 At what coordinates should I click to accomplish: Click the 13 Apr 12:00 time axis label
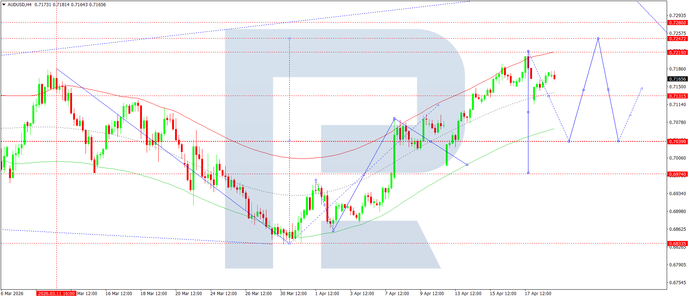[468, 293]
